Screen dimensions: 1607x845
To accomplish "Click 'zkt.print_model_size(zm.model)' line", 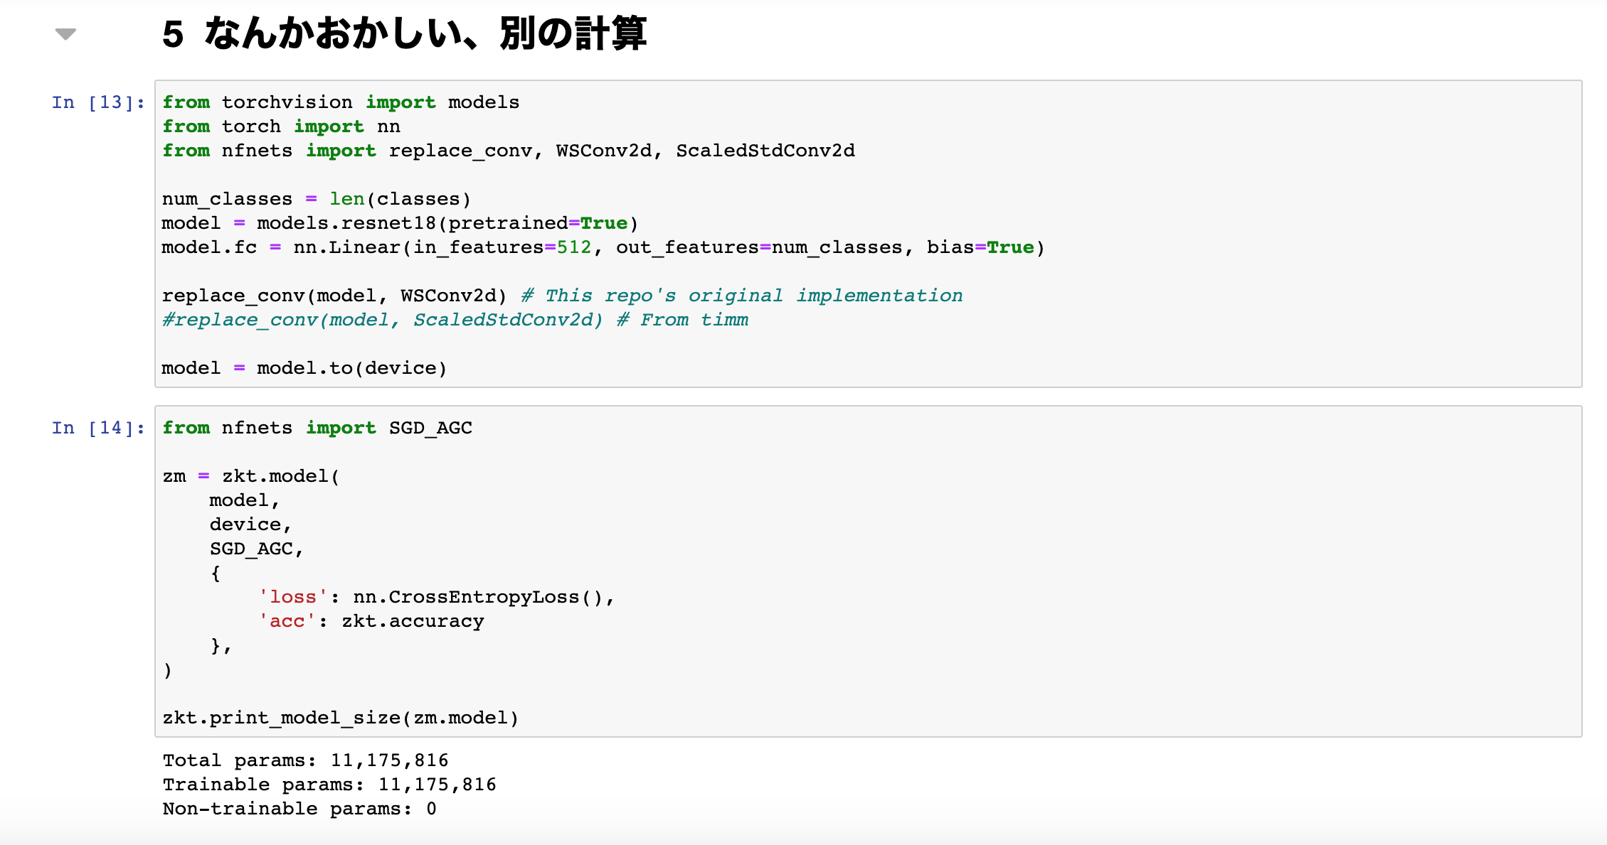I will pos(341,718).
